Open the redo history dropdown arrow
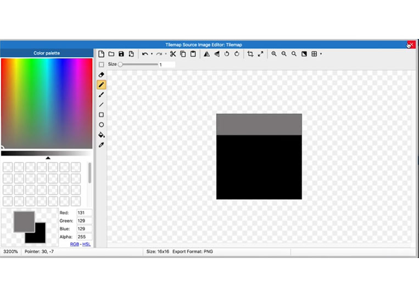This screenshot has width=419, height=297. [166, 54]
